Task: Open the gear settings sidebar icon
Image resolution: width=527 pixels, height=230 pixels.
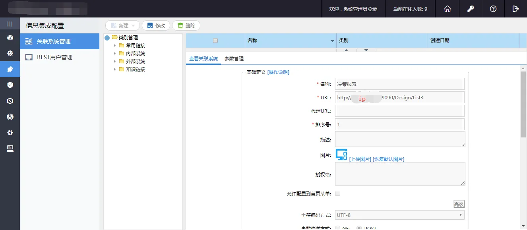Action: point(10,53)
